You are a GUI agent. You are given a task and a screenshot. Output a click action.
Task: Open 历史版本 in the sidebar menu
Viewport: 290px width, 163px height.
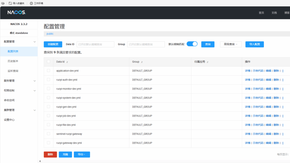(x=13, y=61)
